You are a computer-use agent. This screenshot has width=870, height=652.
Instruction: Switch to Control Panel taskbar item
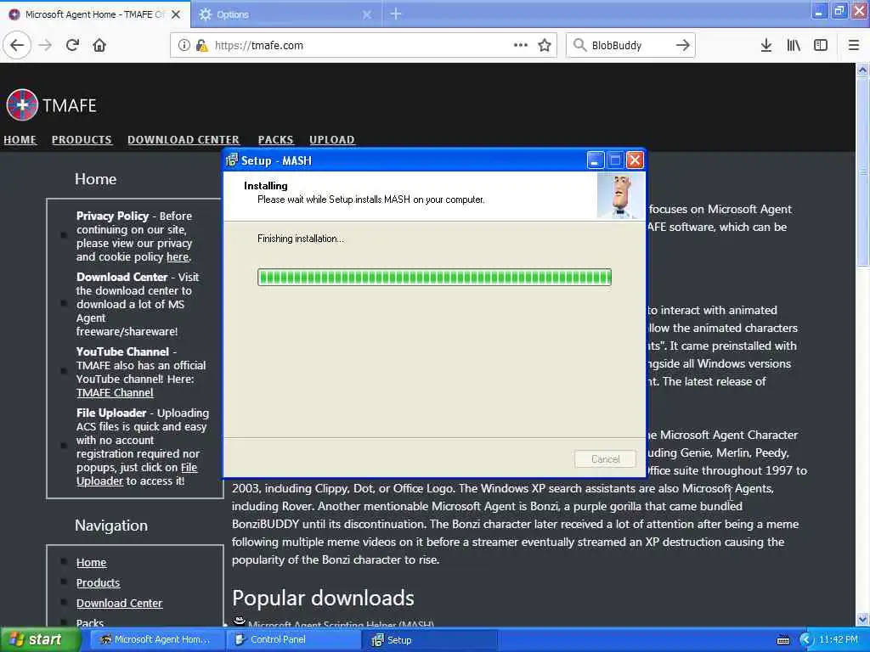[294, 640]
